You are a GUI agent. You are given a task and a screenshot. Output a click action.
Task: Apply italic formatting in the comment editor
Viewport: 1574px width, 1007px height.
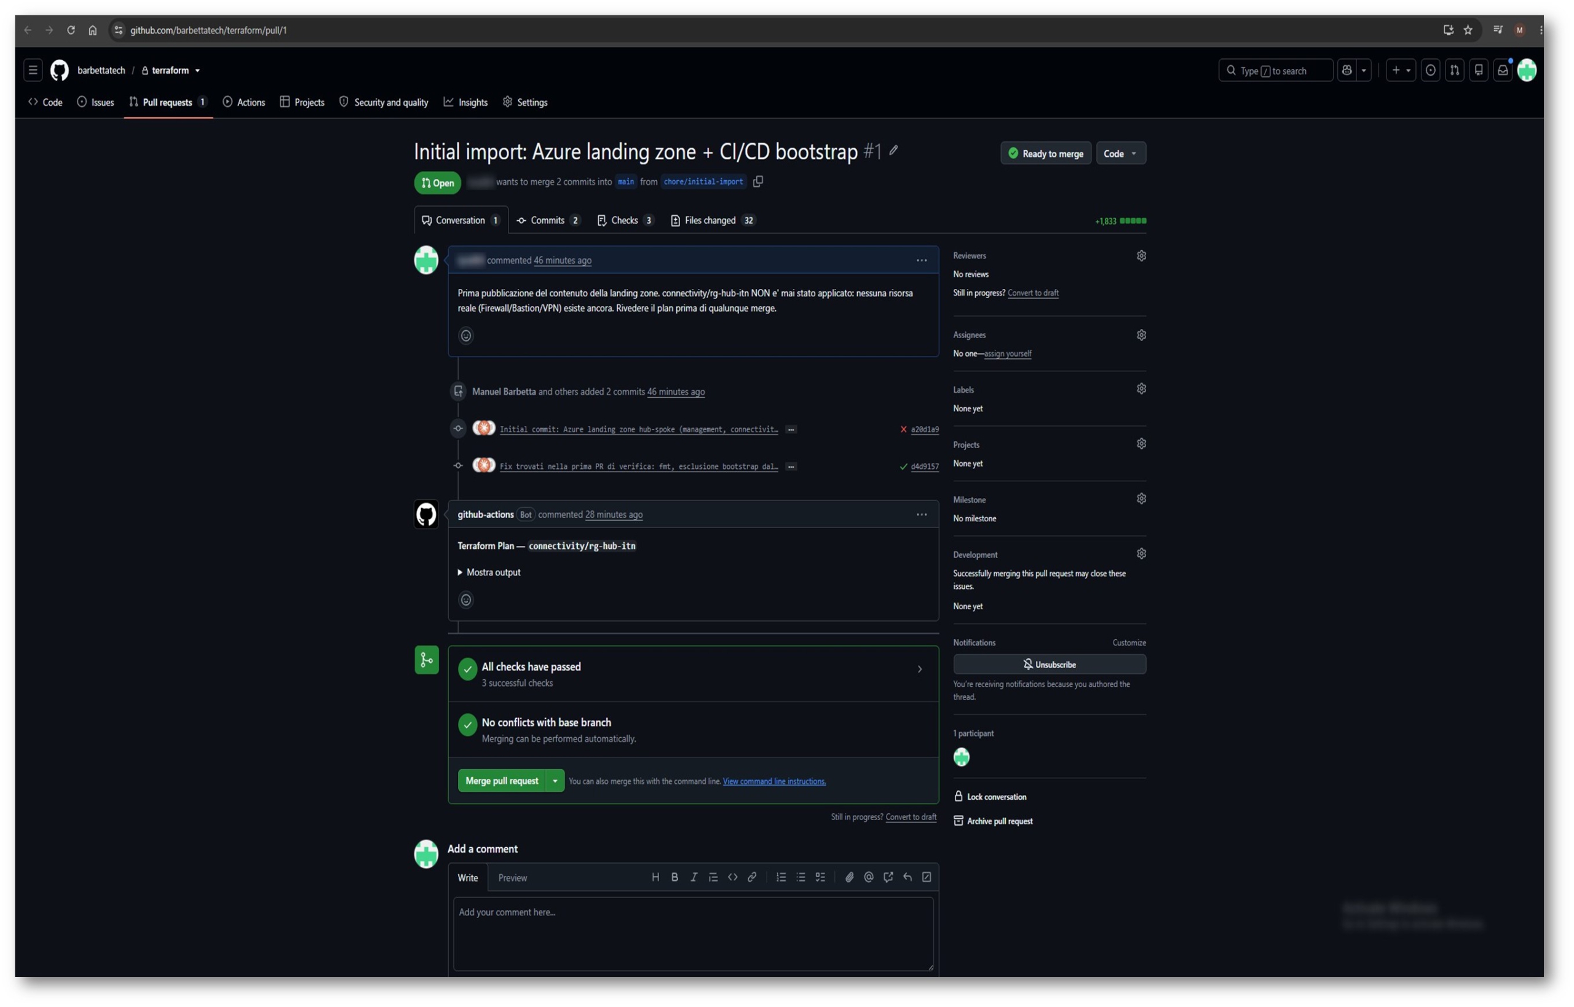[694, 877]
